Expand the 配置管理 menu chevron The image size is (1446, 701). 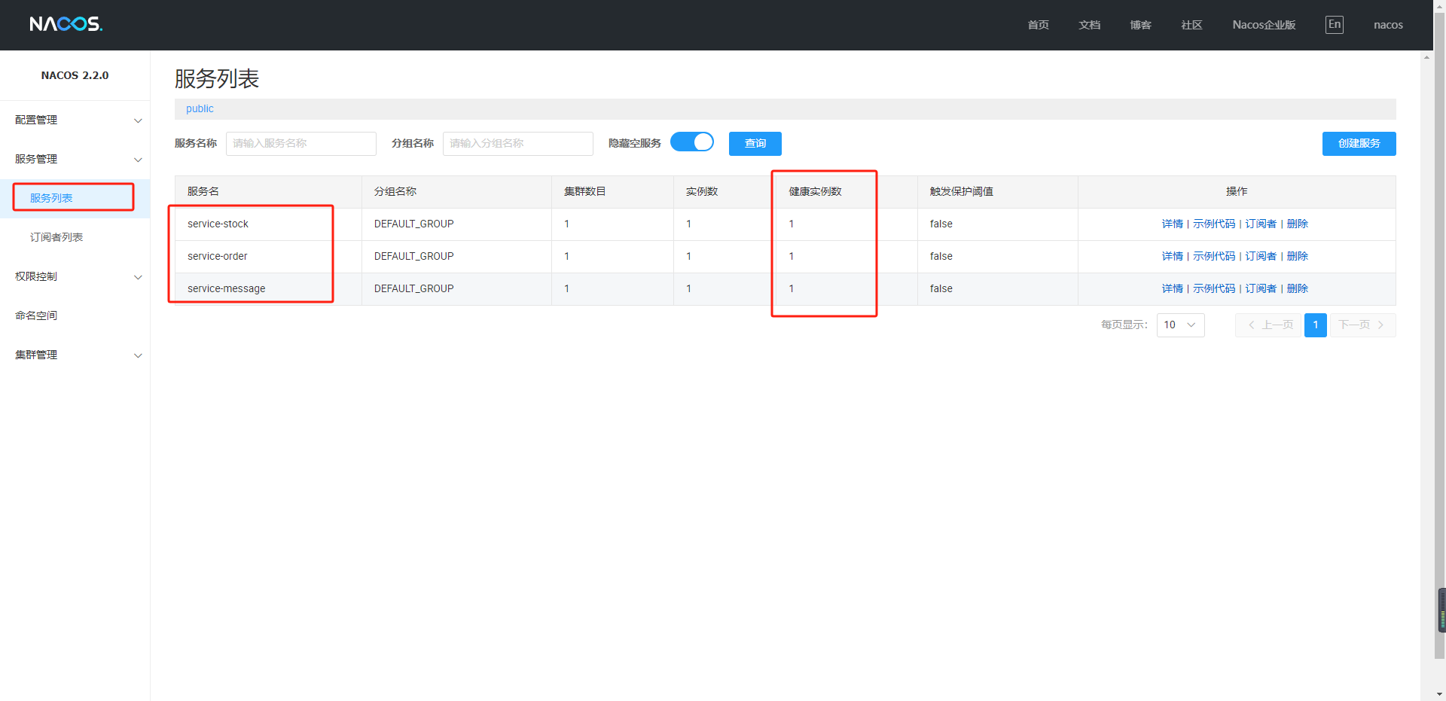(138, 120)
